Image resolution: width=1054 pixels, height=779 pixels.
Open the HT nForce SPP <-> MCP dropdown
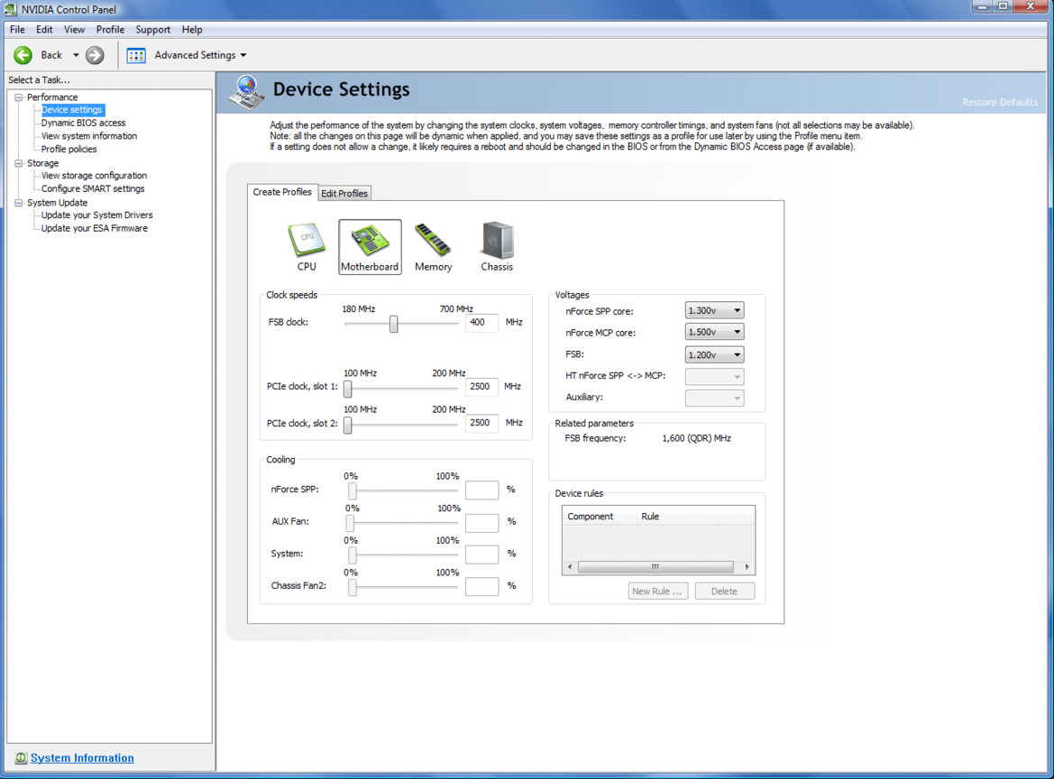pos(715,376)
